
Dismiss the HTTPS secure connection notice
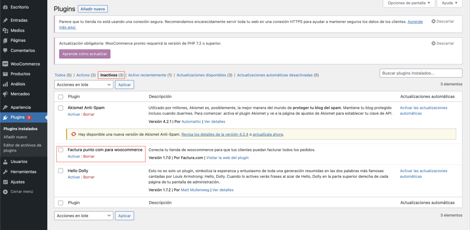(x=443, y=22)
